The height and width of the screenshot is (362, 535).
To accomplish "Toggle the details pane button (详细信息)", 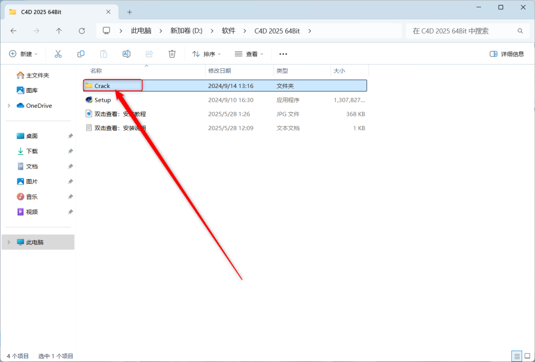I will click(x=507, y=54).
